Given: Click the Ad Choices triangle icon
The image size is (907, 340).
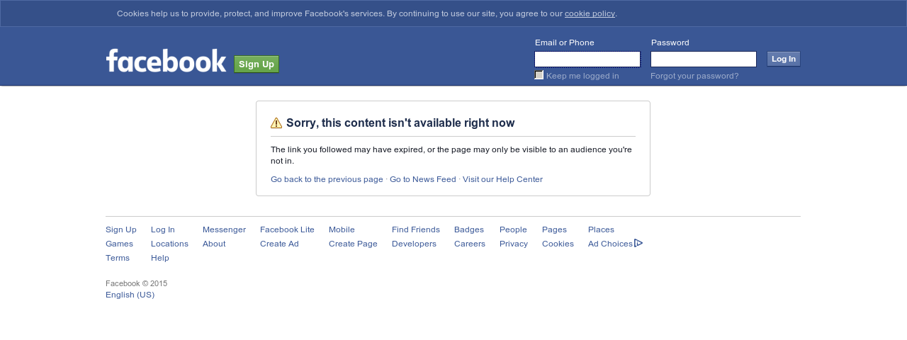Looking at the screenshot, I should pos(638,243).
